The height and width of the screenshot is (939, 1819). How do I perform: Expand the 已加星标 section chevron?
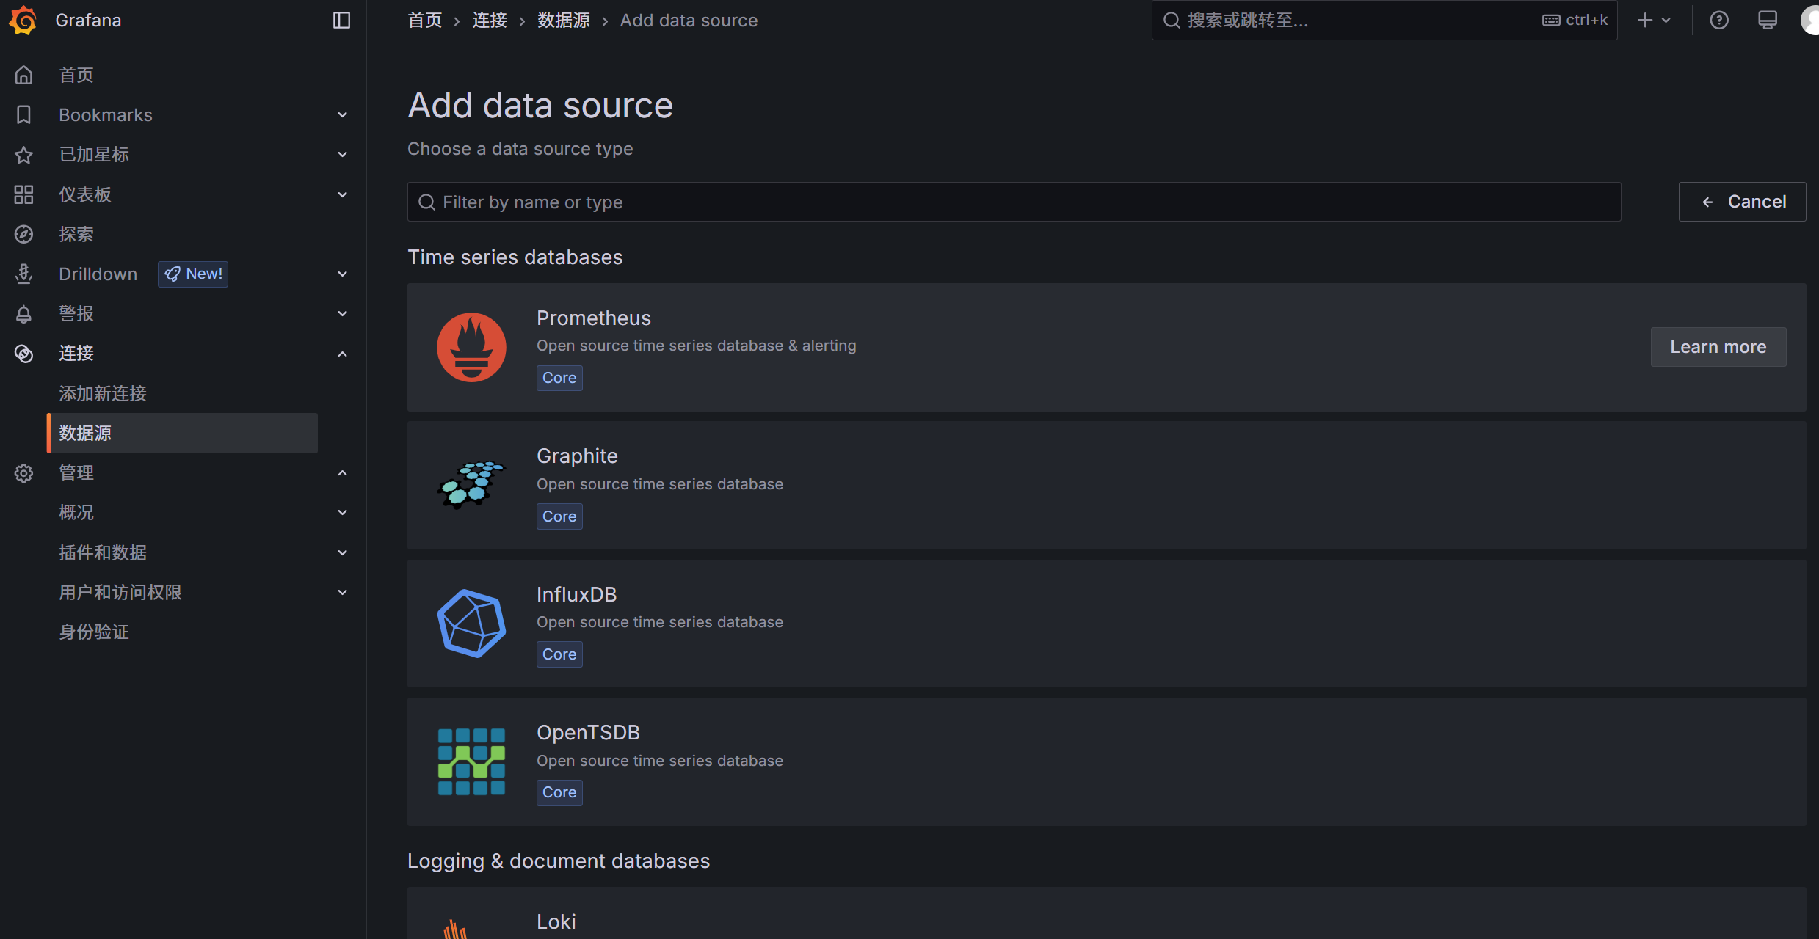tap(342, 155)
